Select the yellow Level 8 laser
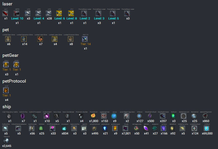 click(x=71, y=13)
